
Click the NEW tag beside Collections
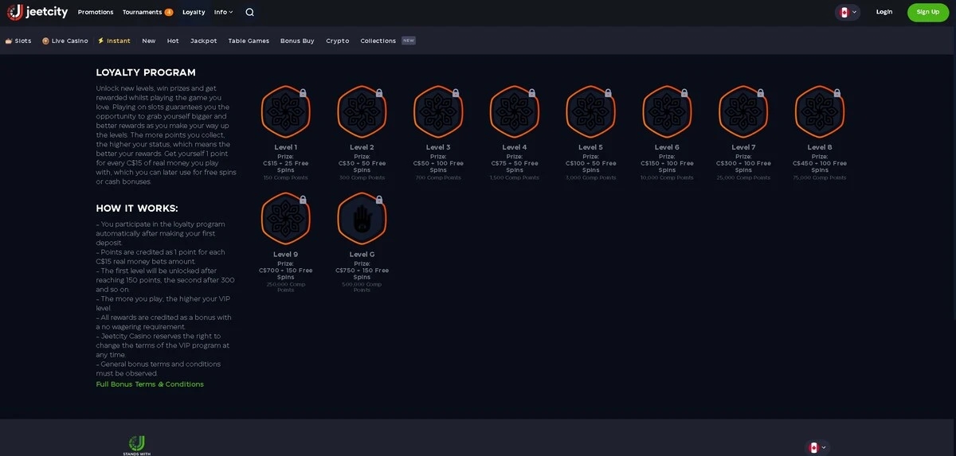point(409,41)
